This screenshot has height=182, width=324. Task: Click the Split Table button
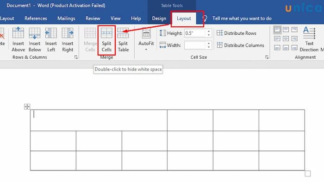pos(123,40)
